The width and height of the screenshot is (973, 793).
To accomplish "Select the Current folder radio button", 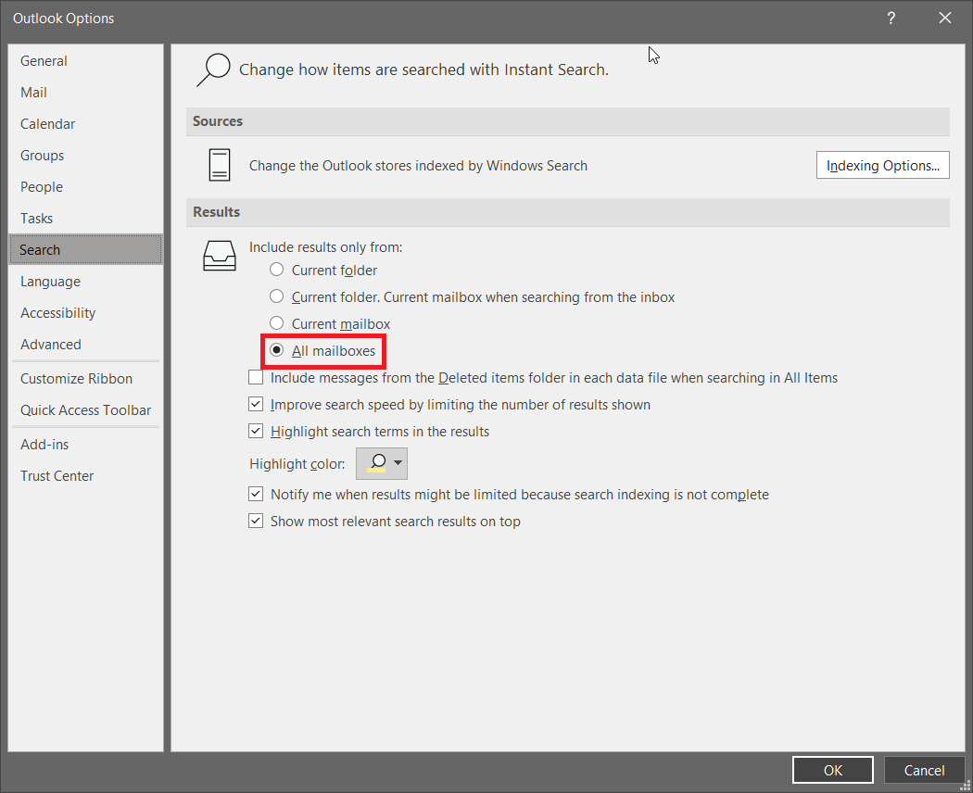I will tap(277, 270).
